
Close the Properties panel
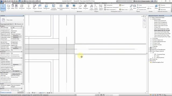[23, 16]
